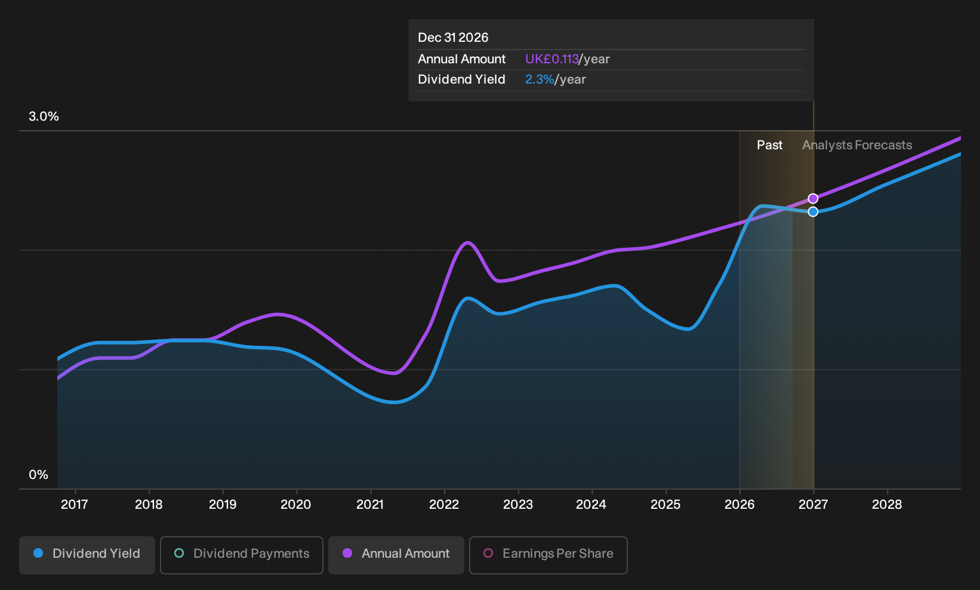Click the 2025 x-axis label
The image size is (980, 590).
665,505
